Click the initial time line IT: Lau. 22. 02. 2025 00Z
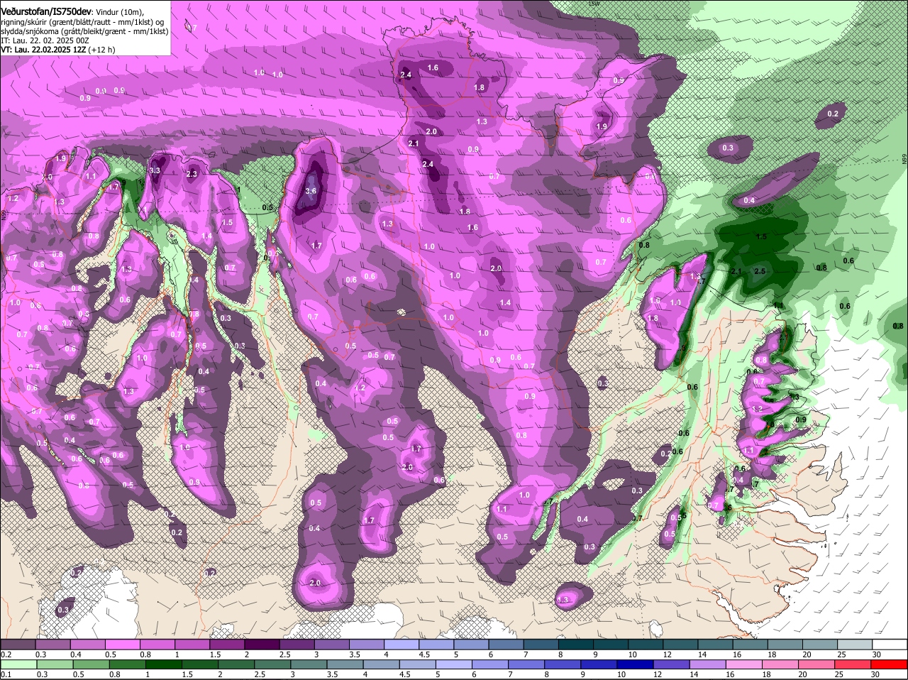Screen dimensions: 908x680 [x=45, y=40]
